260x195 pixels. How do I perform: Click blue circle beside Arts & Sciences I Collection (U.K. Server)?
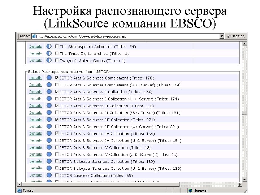tap(49, 99)
